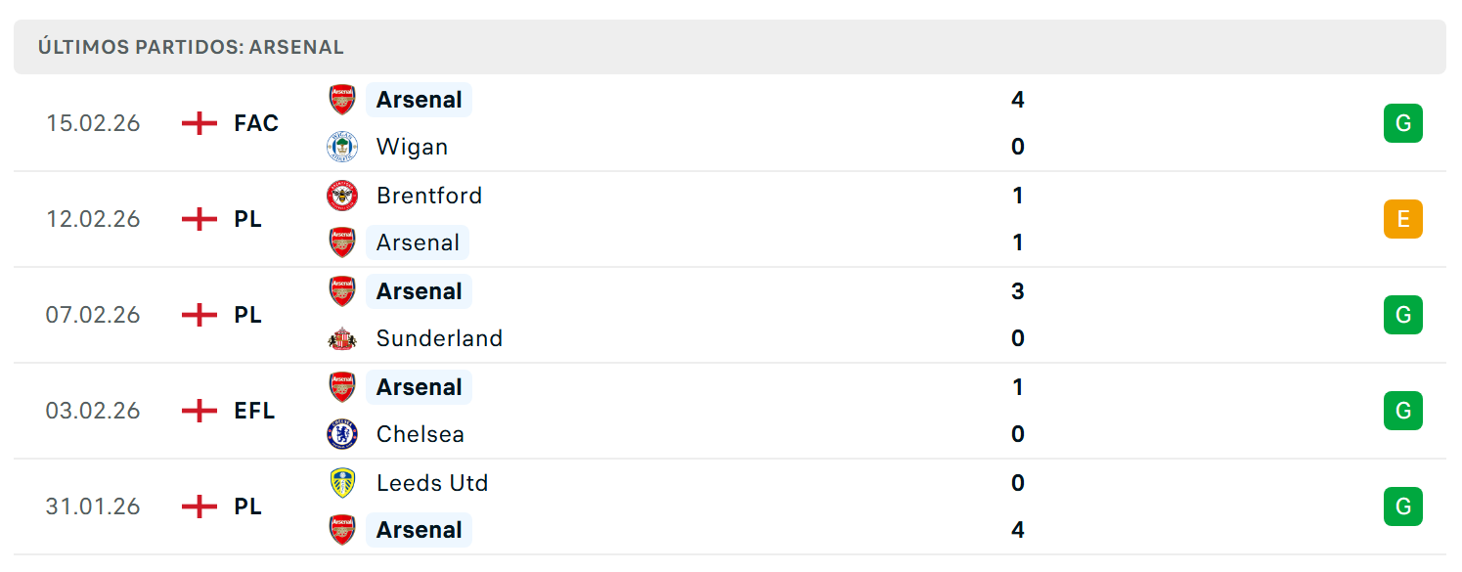Open the Leeds Utd team link
1462x572 pixels.
click(432, 483)
